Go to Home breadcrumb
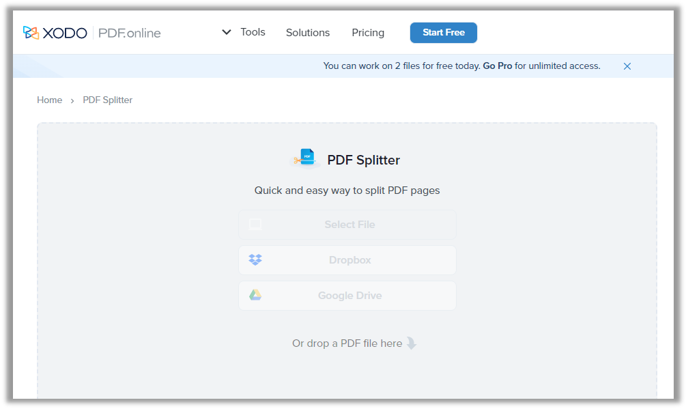This screenshot has height=409, width=686. pyautogui.click(x=49, y=100)
